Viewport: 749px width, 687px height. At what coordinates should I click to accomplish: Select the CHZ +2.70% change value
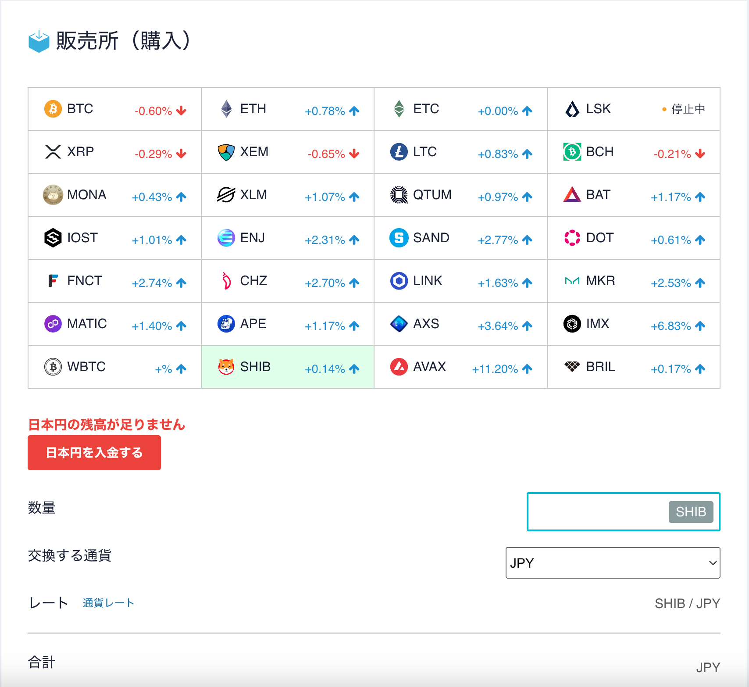(x=325, y=283)
